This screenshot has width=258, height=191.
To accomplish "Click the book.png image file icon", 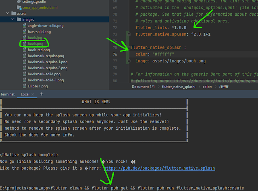I will click(x=25, y=44).
